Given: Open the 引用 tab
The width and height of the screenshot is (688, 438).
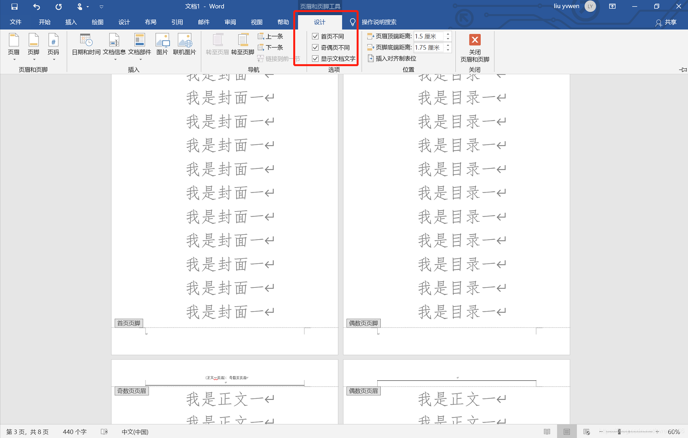Looking at the screenshot, I should click(x=177, y=22).
